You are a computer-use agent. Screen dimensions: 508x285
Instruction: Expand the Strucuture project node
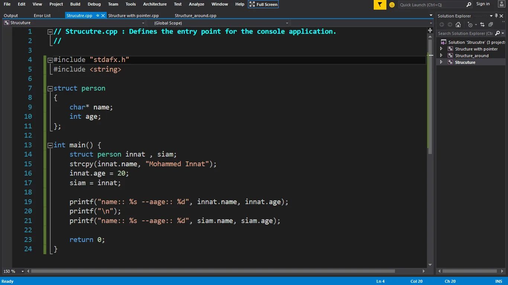441,62
